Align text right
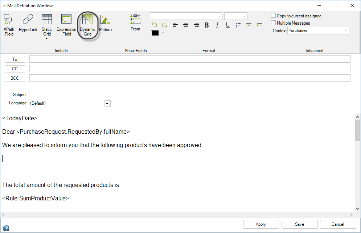 pos(196,25)
